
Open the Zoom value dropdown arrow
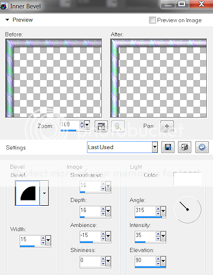click(x=87, y=125)
